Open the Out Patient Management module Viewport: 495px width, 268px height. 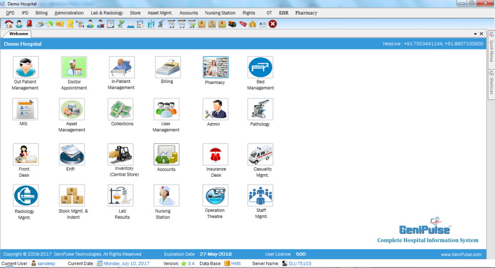pyautogui.click(x=26, y=67)
